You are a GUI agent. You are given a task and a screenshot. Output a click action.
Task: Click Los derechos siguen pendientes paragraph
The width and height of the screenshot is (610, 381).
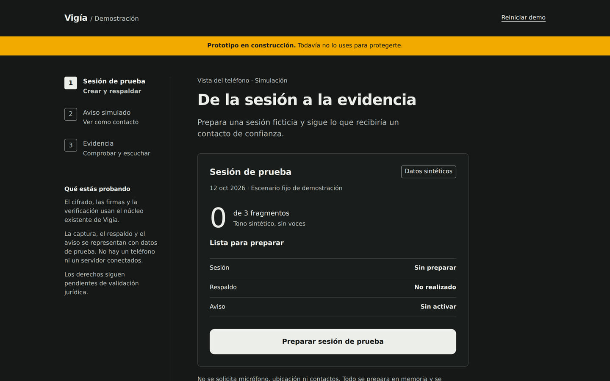(102, 283)
